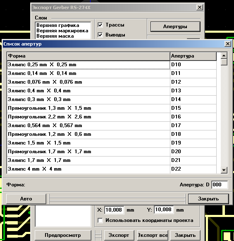Click the Предпросмотр button
This screenshot has height=241, width=234.
click(x=62, y=235)
